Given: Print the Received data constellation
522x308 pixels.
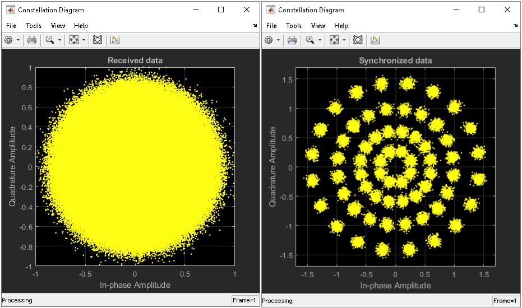Looking at the screenshot, I should 32,40.
